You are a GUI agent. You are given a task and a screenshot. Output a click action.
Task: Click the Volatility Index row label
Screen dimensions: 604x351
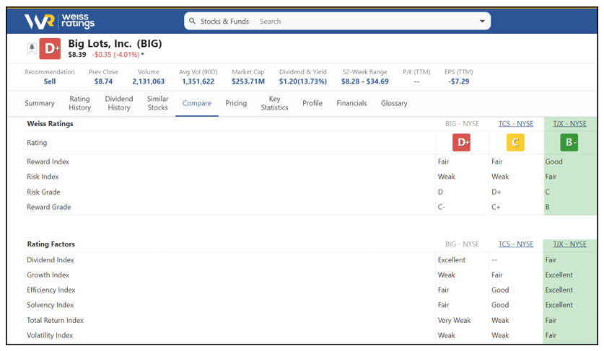click(50, 335)
